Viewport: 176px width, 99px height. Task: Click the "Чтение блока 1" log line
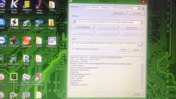click(x=77, y=81)
